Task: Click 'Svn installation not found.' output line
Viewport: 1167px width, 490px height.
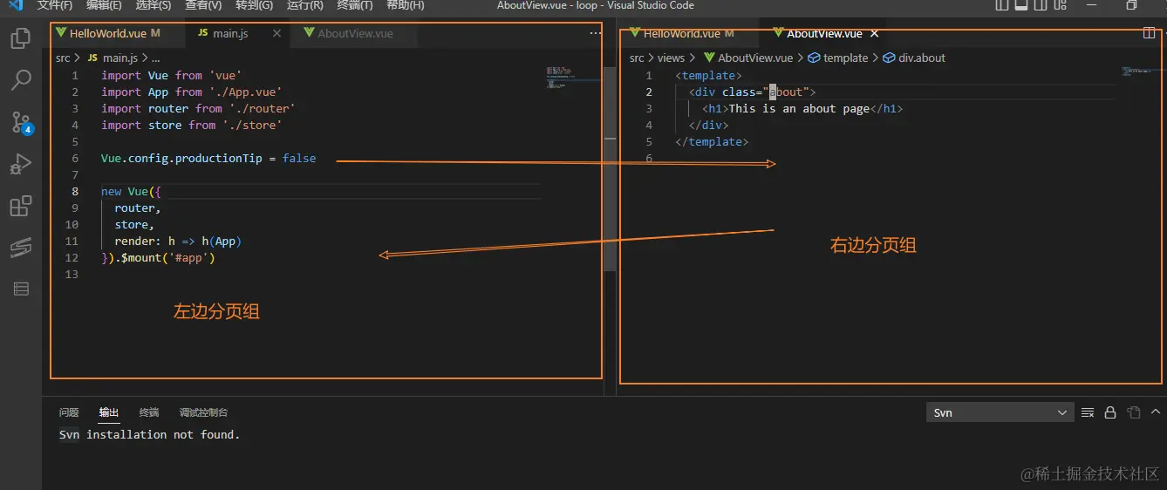Action: pos(149,434)
